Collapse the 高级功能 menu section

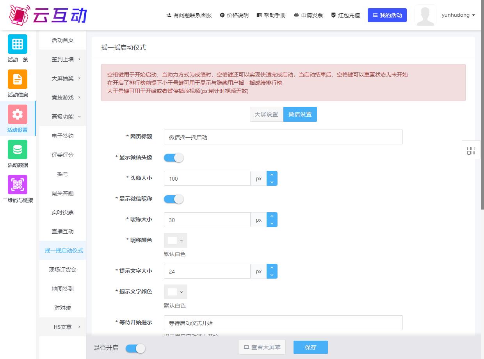coord(62,117)
